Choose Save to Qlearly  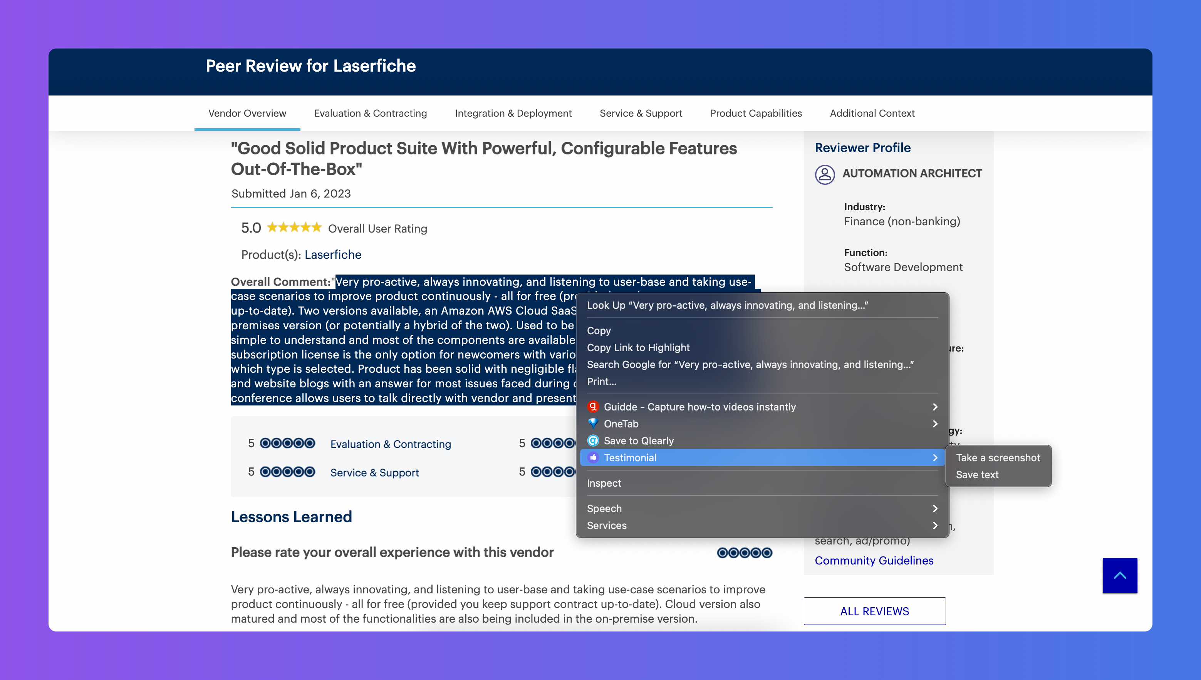[762, 441]
